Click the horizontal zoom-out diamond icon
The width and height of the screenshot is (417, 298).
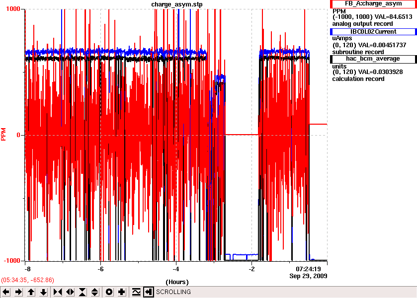pyautogui.click(x=70, y=292)
